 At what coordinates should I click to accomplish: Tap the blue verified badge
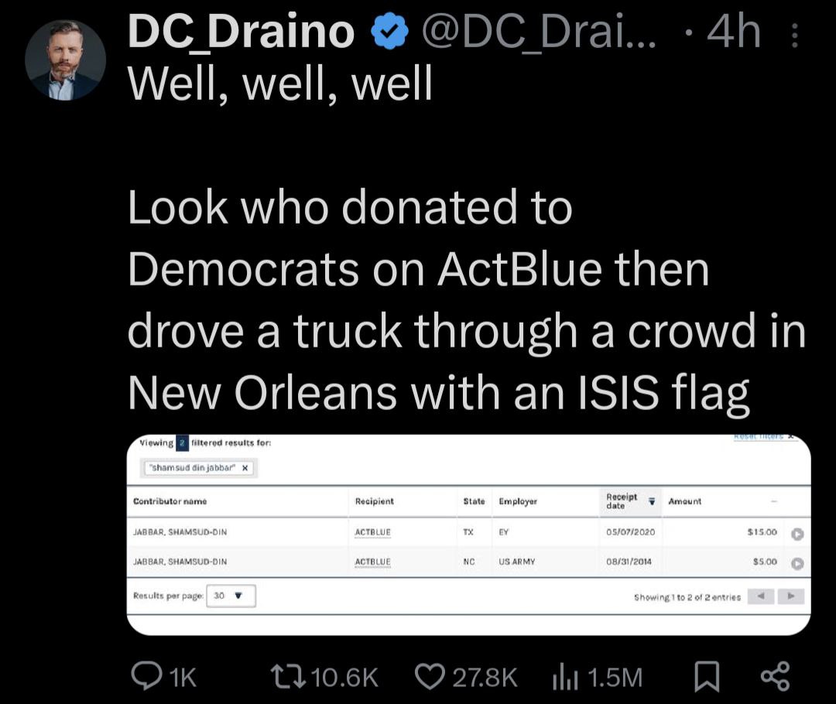coord(389,32)
